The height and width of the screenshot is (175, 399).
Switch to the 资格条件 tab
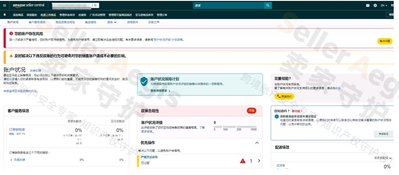[132, 22]
